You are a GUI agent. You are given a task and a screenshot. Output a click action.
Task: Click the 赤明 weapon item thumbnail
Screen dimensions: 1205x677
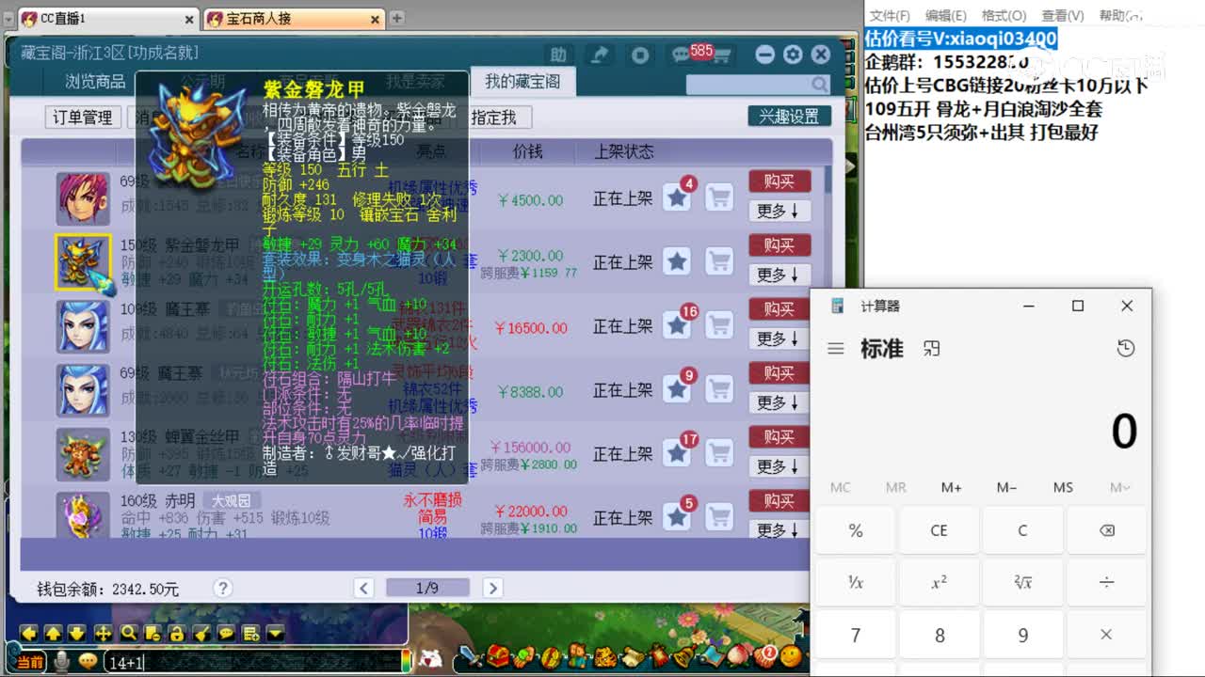[84, 515]
